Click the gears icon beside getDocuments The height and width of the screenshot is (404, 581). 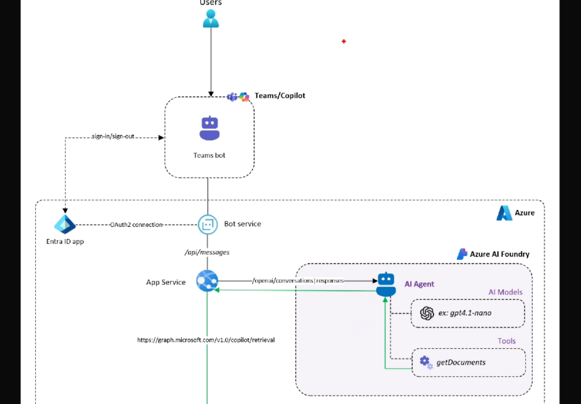(x=426, y=362)
